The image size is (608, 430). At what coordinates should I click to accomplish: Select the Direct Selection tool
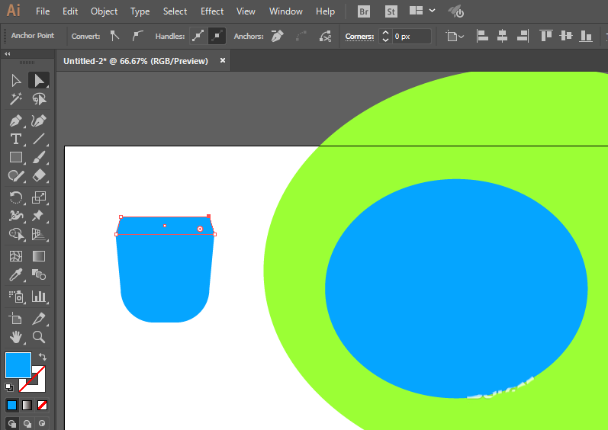(39, 81)
